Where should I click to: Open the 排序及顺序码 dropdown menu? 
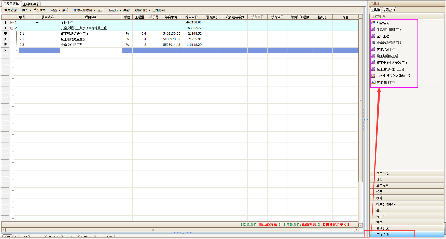[84, 10]
